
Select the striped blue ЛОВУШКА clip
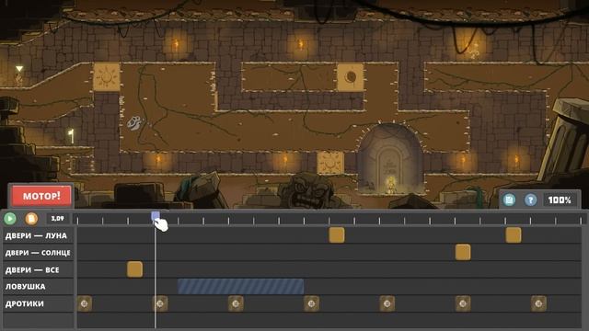241,286
